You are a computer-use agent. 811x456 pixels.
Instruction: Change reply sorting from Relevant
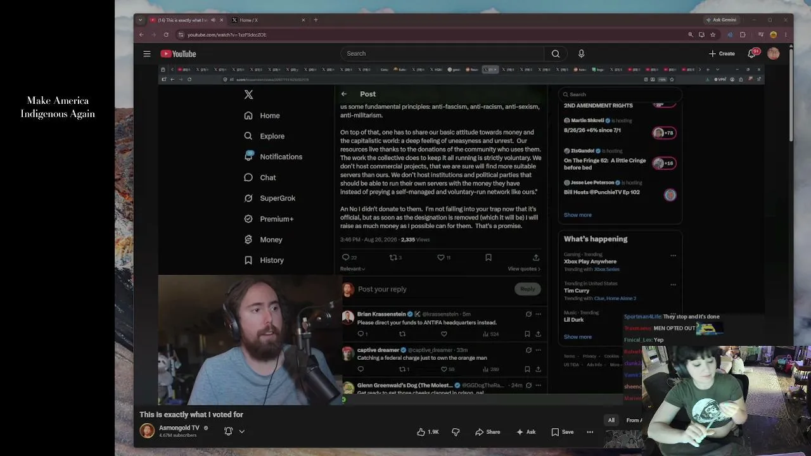point(352,269)
